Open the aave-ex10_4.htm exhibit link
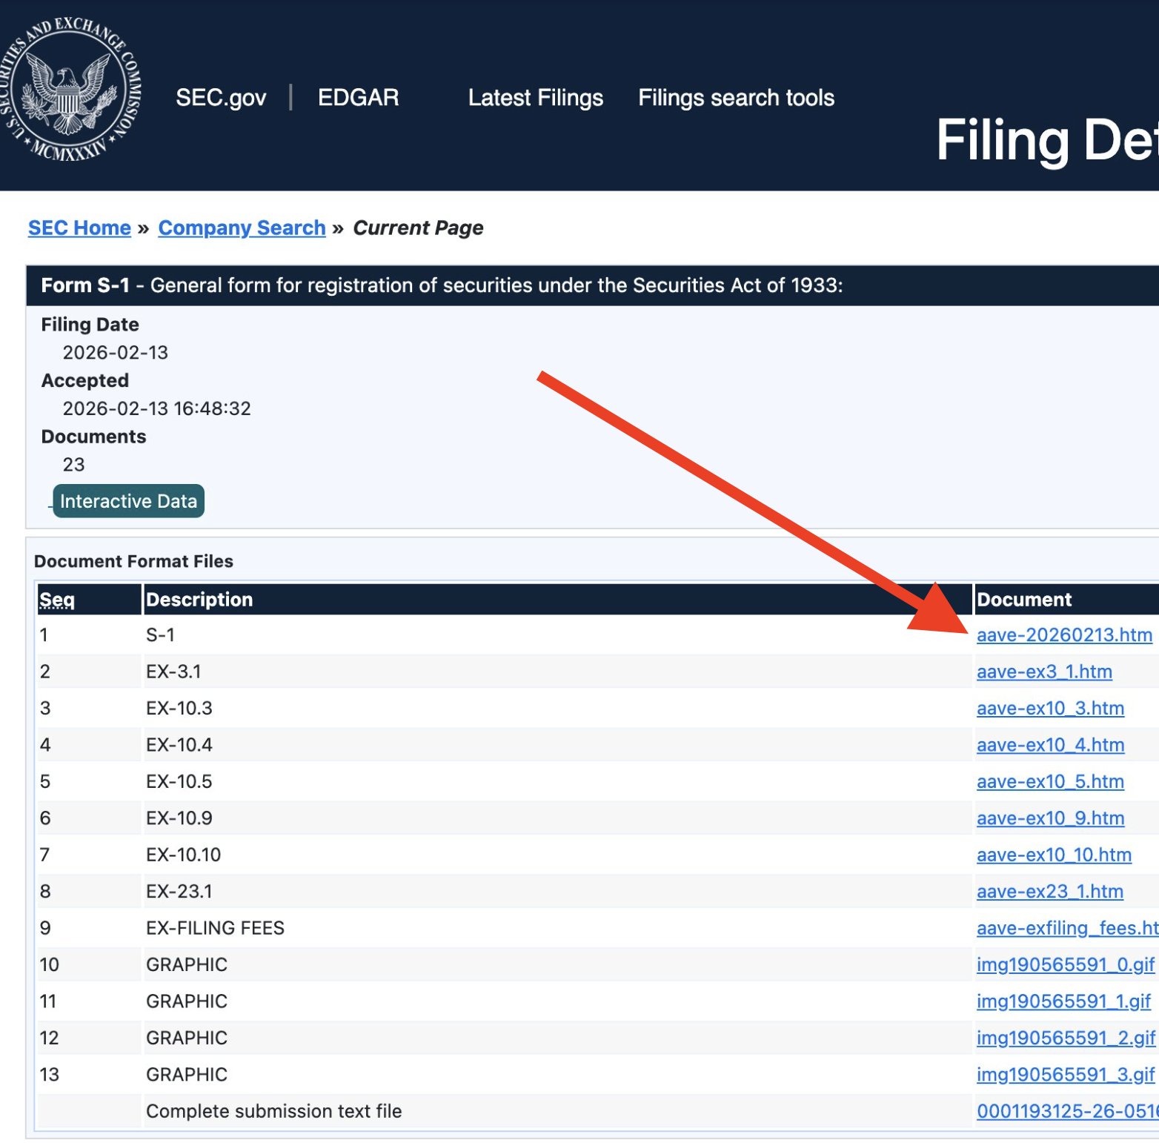Screen dimensions: 1159x1143 click(1050, 745)
